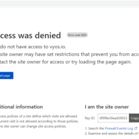
Task: Click 'Contact the site owner for access' text
Action: pyautogui.click(x=32, y=62)
